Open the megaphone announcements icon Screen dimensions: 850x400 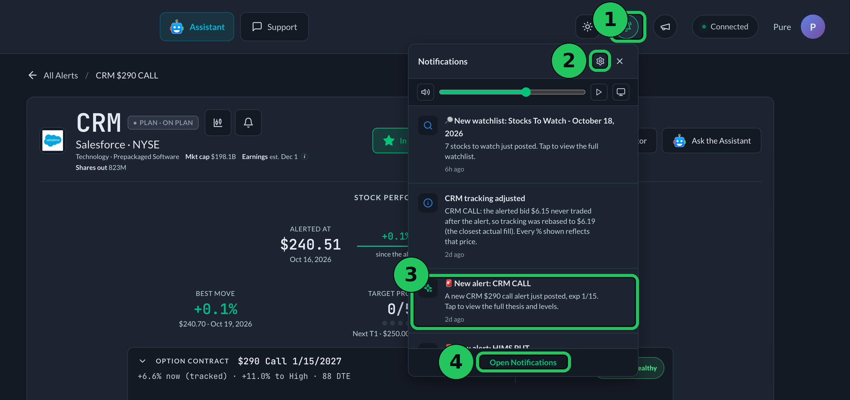[665, 27]
